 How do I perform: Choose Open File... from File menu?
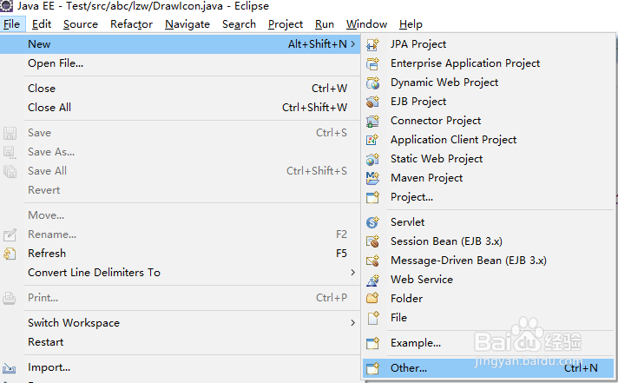[181, 63]
